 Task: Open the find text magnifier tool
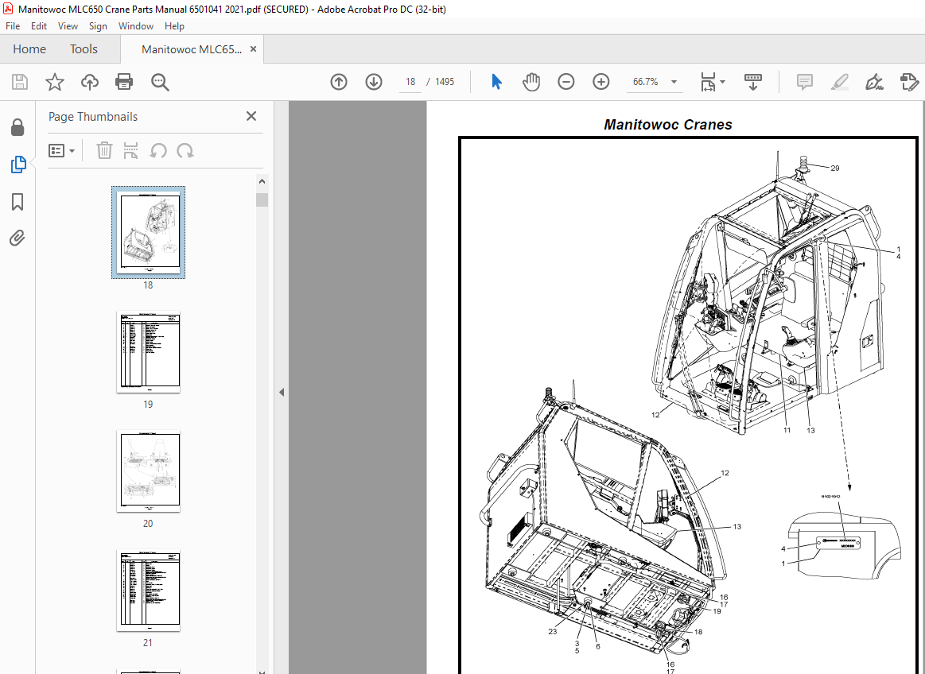pyautogui.click(x=160, y=82)
